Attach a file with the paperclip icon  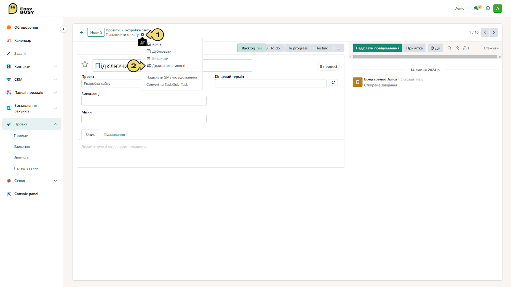click(457, 48)
